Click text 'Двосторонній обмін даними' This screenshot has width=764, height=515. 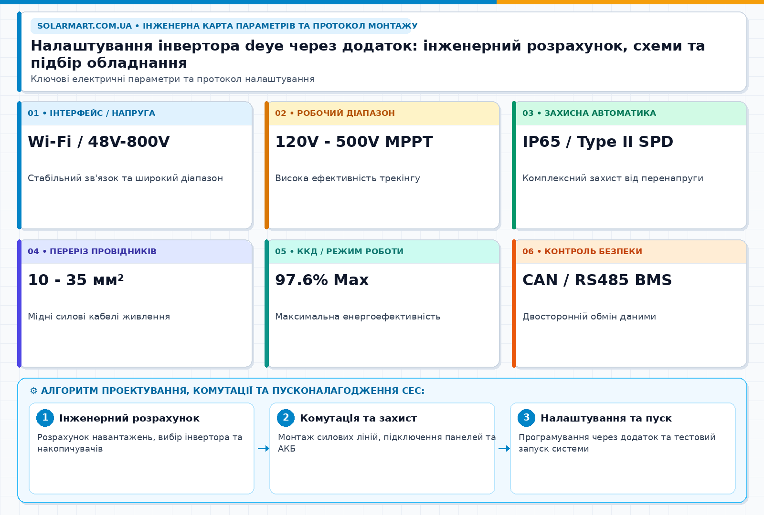point(589,317)
